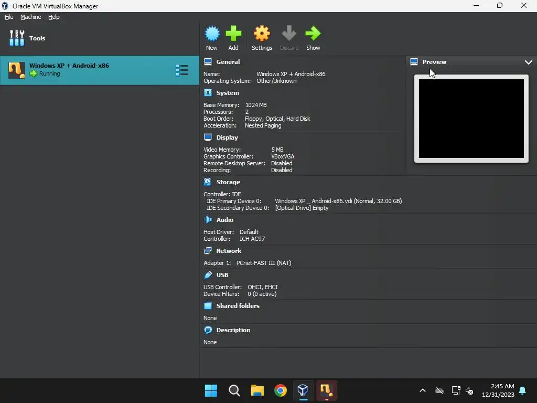
Task: Open the VM list menu icon
Action: pos(182,70)
